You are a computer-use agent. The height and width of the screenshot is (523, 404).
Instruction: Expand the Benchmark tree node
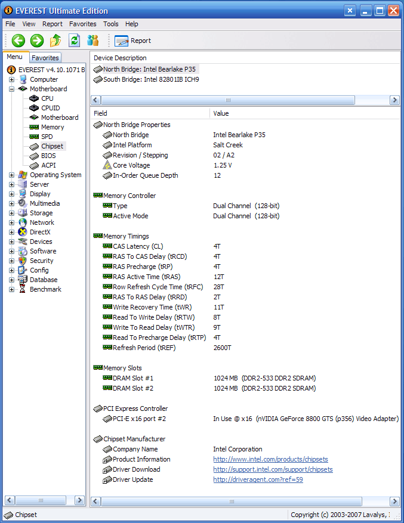pos(12,289)
